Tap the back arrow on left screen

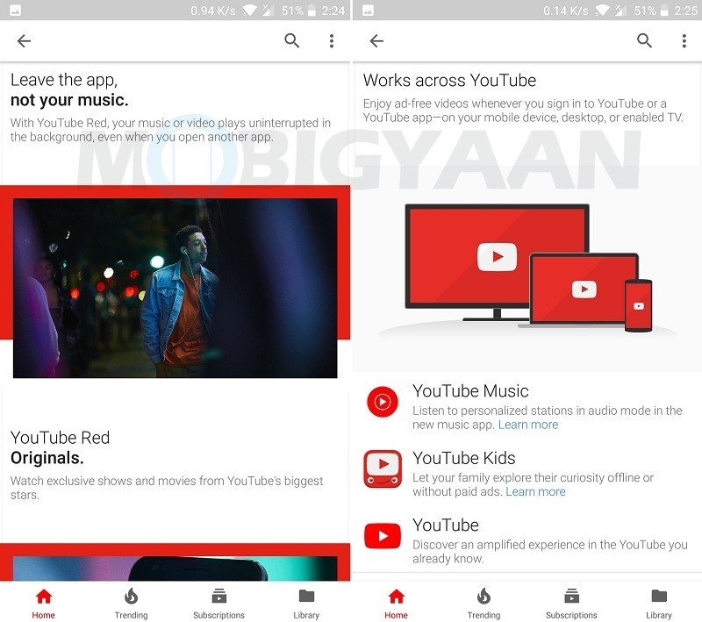click(x=24, y=40)
